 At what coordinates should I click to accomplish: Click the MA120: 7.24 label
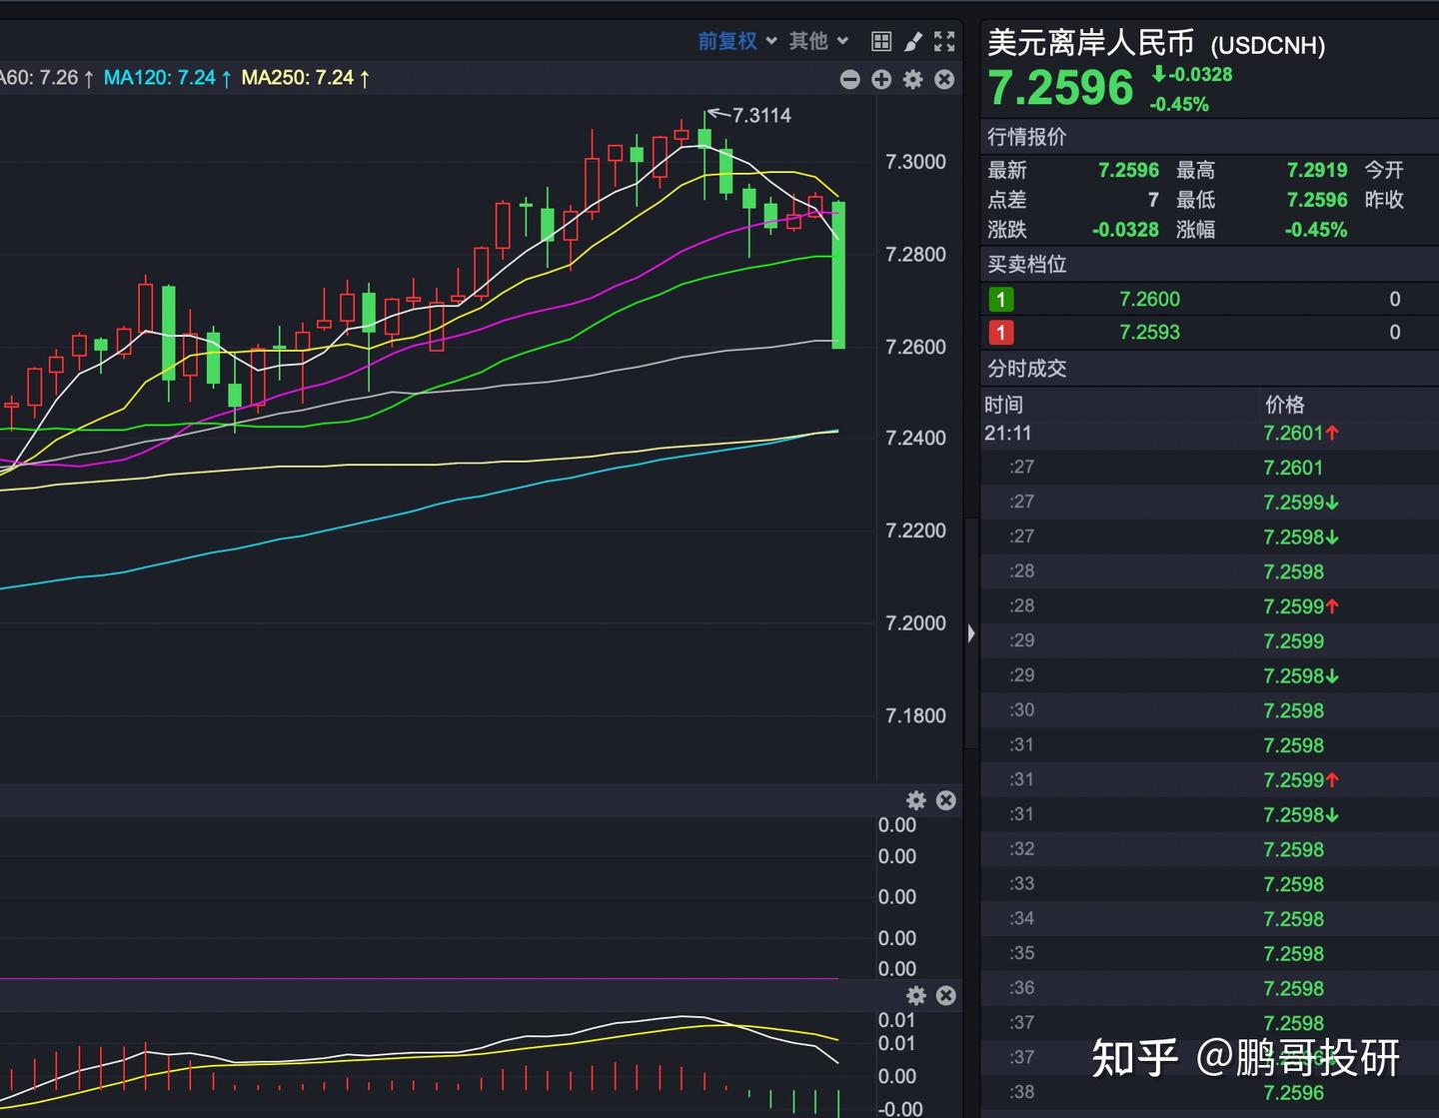pos(167,78)
